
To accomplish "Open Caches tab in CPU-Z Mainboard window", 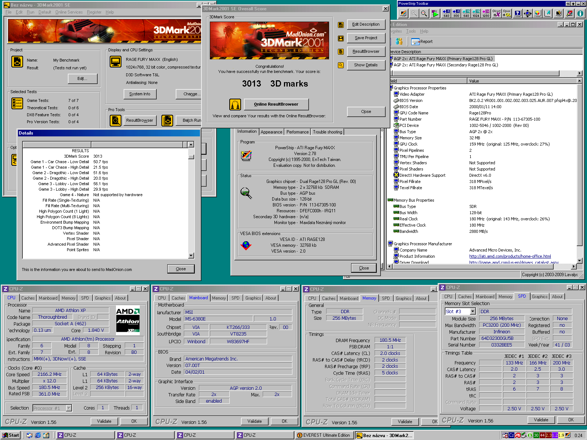I will (178, 298).
